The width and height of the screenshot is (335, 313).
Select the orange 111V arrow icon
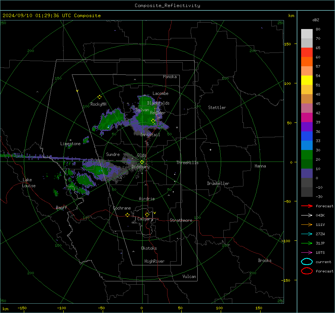[307, 224]
